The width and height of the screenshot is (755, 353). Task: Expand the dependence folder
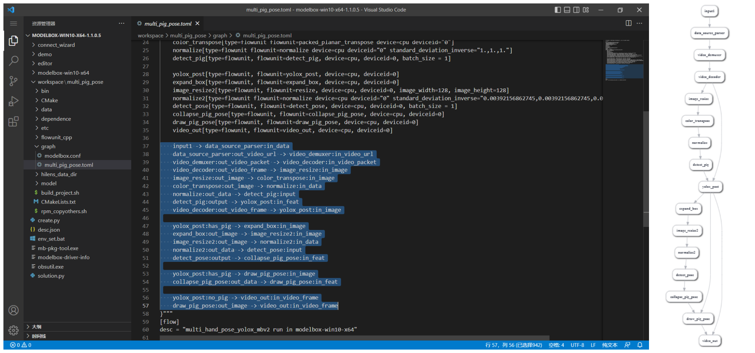78,119
